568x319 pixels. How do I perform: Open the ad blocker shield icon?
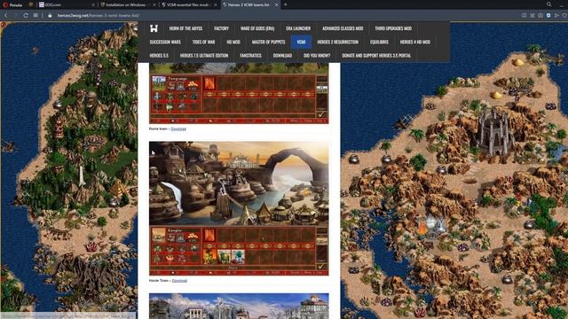click(548, 16)
